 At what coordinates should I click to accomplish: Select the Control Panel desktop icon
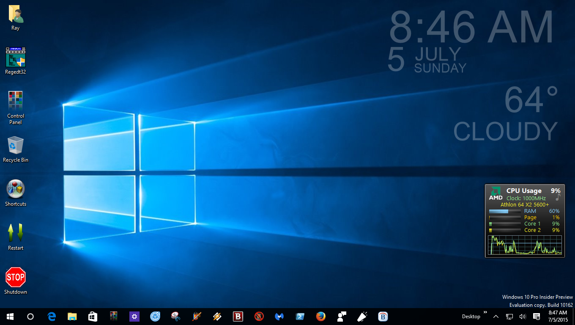16,108
